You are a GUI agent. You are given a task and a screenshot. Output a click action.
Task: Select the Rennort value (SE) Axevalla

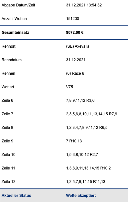coord(78,46)
